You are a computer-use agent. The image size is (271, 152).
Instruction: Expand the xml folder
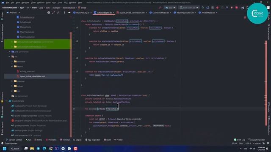(x=12, y=91)
